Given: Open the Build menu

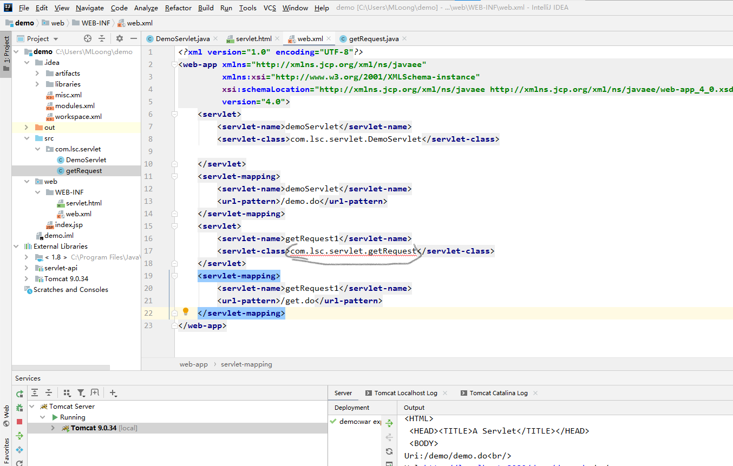Looking at the screenshot, I should [x=206, y=8].
